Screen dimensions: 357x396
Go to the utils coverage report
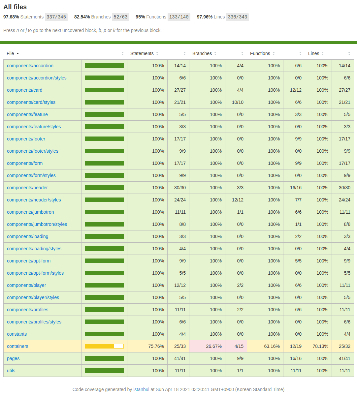click(11, 371)
